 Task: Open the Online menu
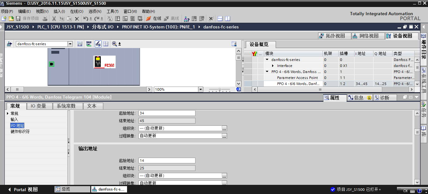pos(77,11)
